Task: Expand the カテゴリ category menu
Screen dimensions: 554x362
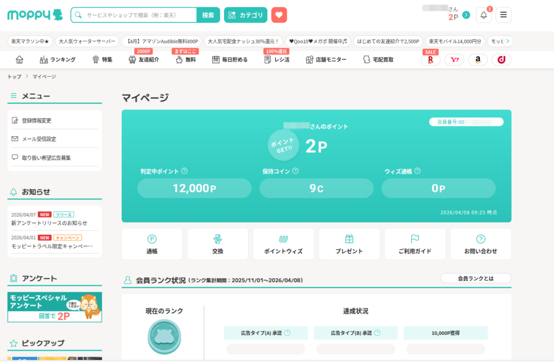Action: [x=246, y=15]
